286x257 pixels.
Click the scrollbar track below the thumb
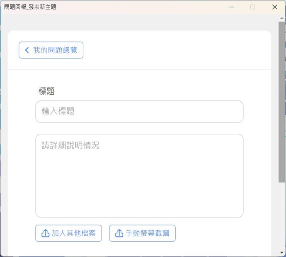coord(282,216)
